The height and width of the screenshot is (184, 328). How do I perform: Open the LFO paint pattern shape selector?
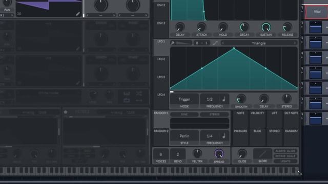pyautogui.click(x=184, y=43)
